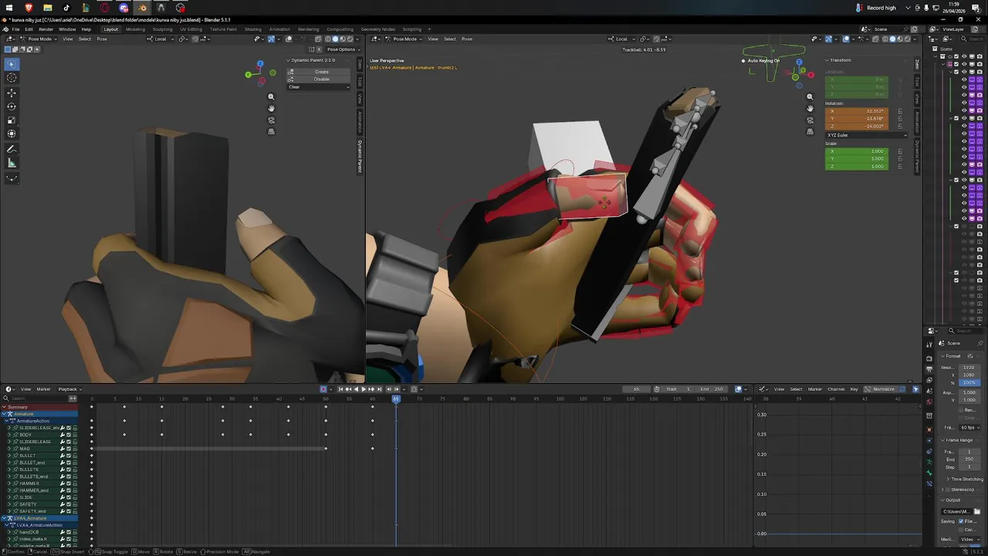The width and height of the screenshot is (988, 556).
Task: Open the Render menu
Action: tap(46, 29)
